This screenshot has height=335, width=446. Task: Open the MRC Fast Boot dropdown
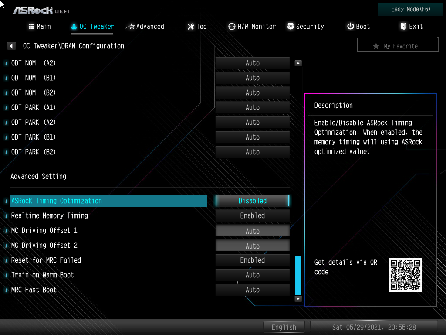tap(252, 290)
